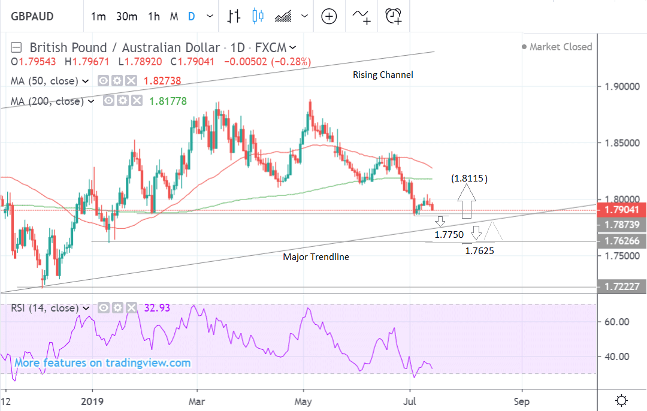This screenshot has width=647, height=411.
Task: Follow the More features on tradingview.com link
Action: pyautogui.click(x=102, y=363)
